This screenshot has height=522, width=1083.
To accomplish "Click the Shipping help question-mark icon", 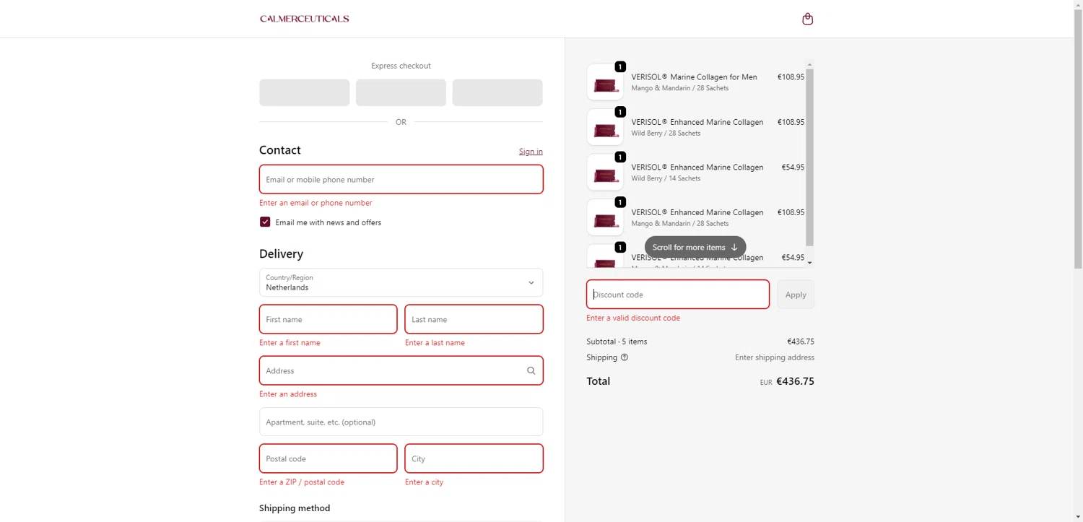I will tap(625, 357).
